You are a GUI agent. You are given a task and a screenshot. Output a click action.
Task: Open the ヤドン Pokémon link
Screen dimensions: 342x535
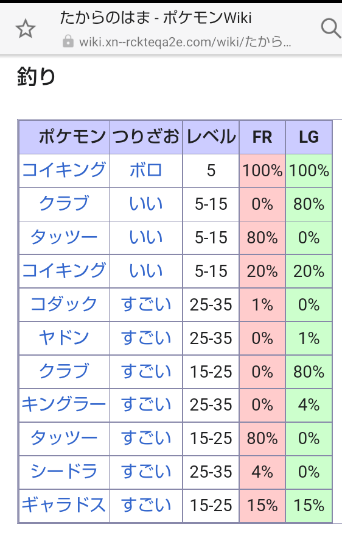point(64,337)
